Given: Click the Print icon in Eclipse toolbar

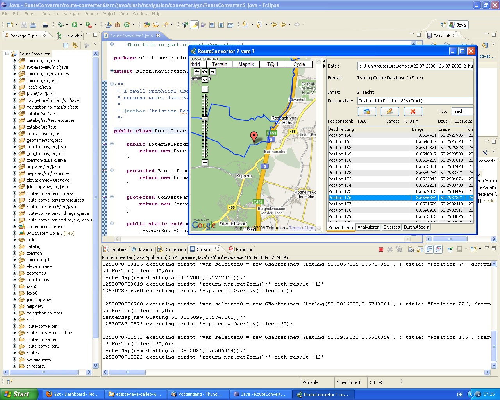Looking at the screenshot, I should coord(33,25).
